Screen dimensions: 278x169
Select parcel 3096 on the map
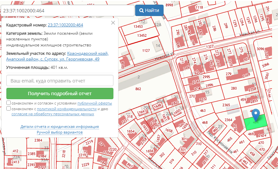tap(261, 49)
